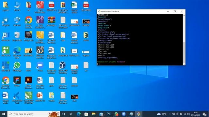
Task: Open the google ads manager file
Action: 52,68
